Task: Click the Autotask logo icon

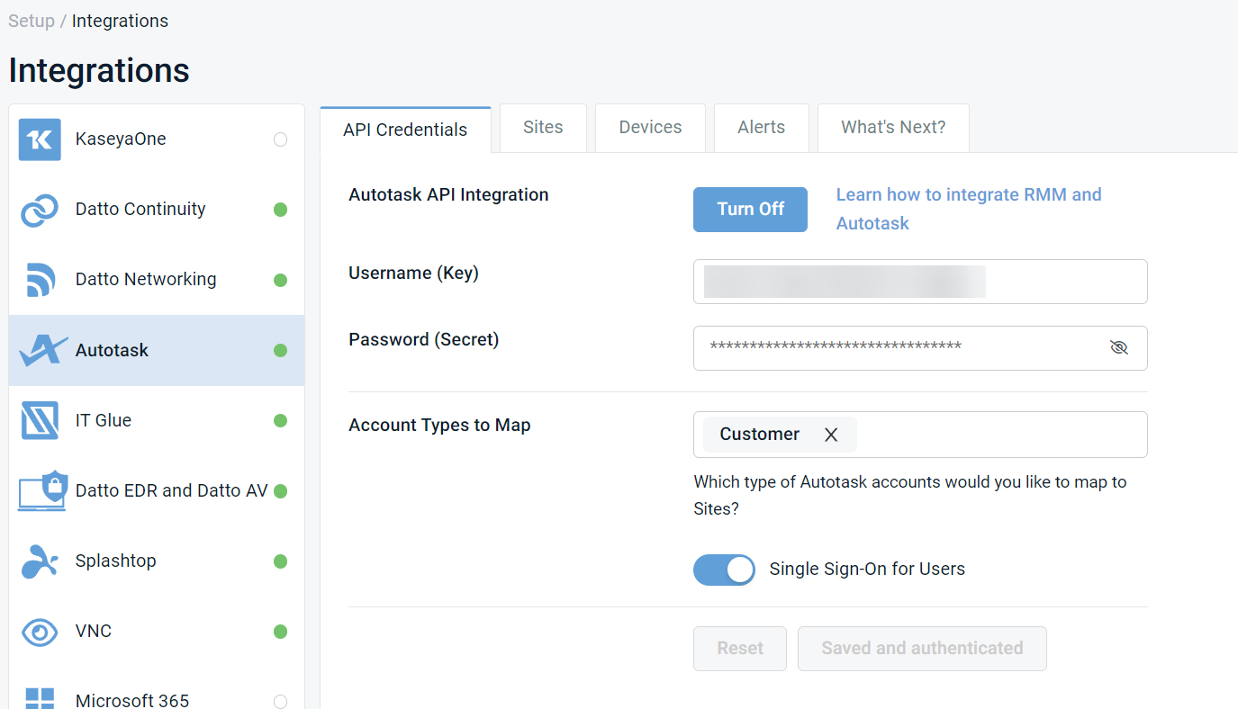Action: [43, 350]
